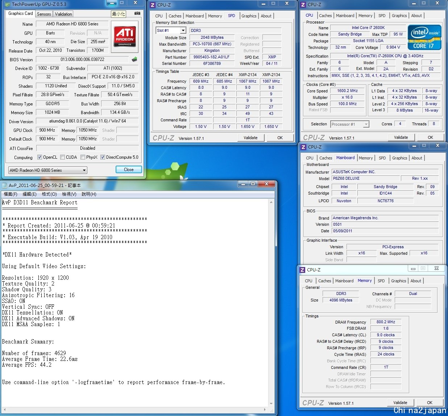The image size is (448, 416).
Task: Click the BIOS Version field 013.006.000.006.038722
Action: (x=82, y=59)
